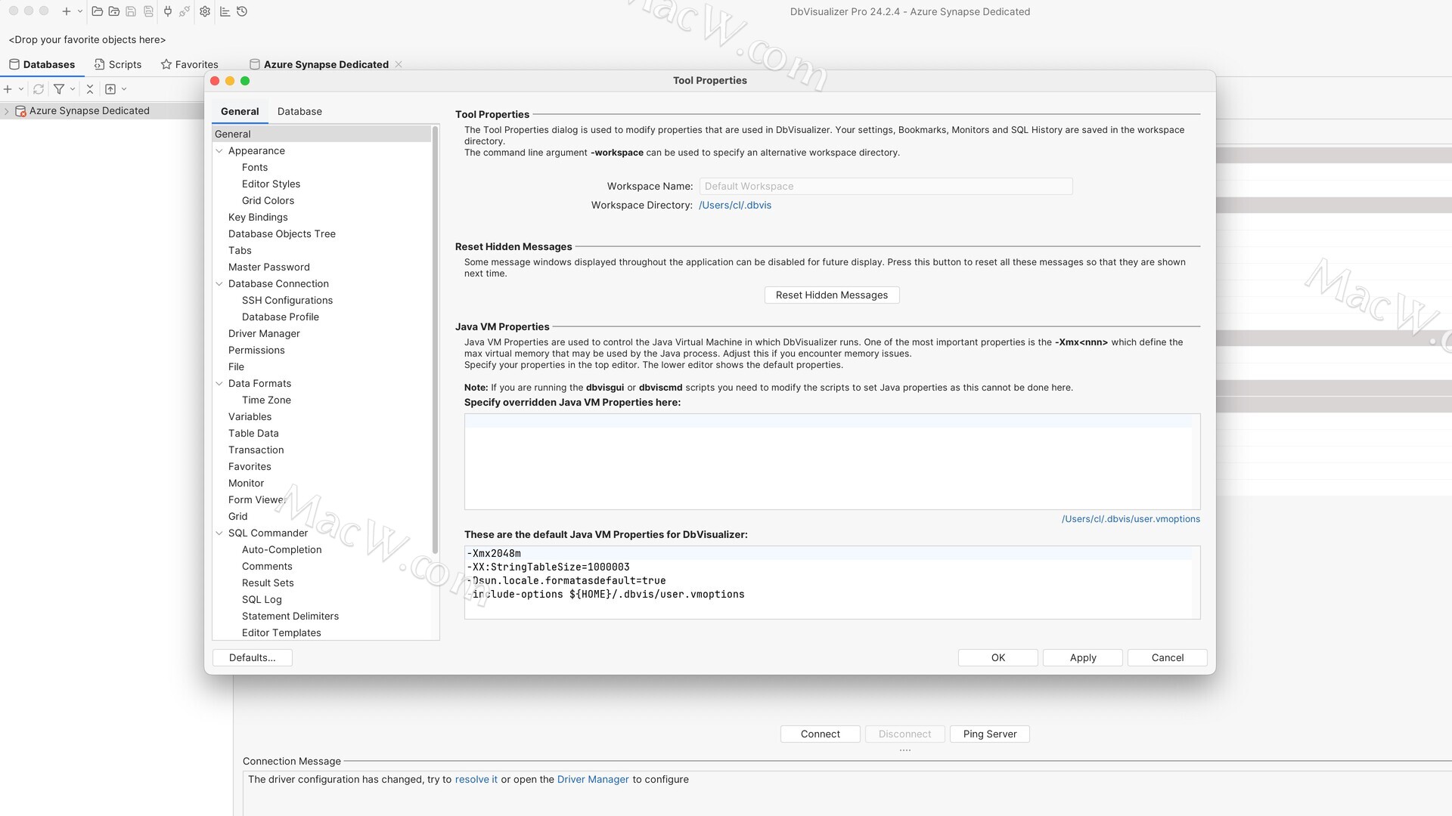This screenshot has height=816, width=1452.
Task: Collapse the Database Connection category
Action: (219, 284)
